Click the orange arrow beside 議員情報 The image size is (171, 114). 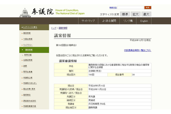point(22,33)
